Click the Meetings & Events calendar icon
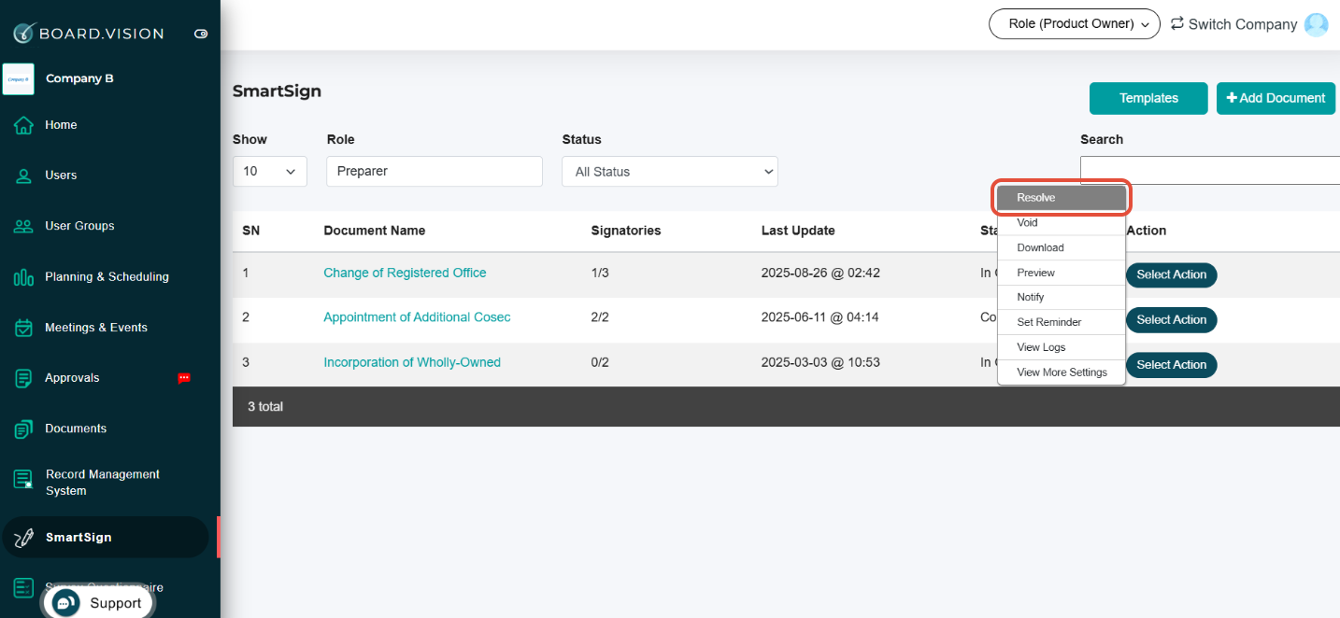This screenshot has width=1340, height=618. pos(23,328)
